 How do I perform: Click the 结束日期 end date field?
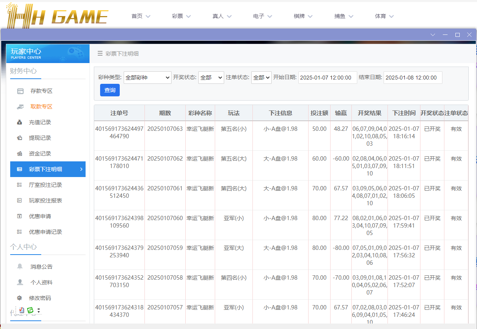(x=413, y=77)
